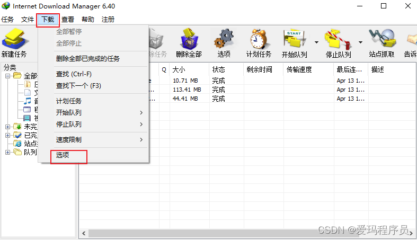417x240 pixels.
Task: Sort by the 传输速度 column header
Action: [x=308, y=69]
